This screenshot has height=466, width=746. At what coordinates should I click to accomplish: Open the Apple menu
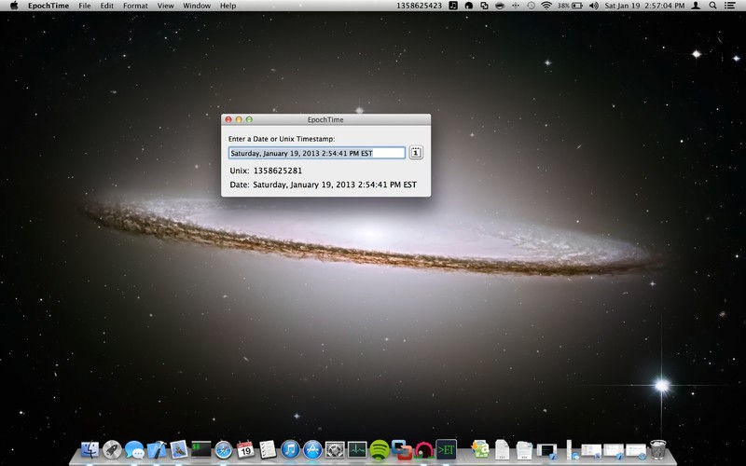[x=13, y=6]
